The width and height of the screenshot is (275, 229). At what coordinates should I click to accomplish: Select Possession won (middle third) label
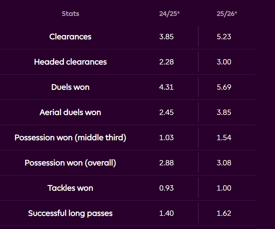coord(70,138)
